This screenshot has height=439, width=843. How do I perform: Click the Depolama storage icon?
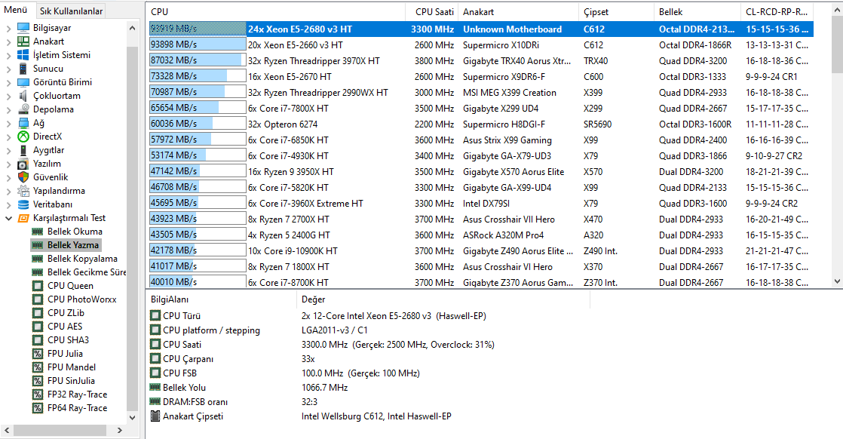click(x=23, y=109)
